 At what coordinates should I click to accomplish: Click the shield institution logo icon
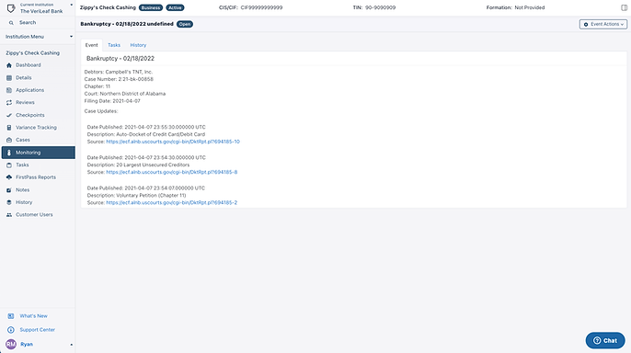[11, 8]
